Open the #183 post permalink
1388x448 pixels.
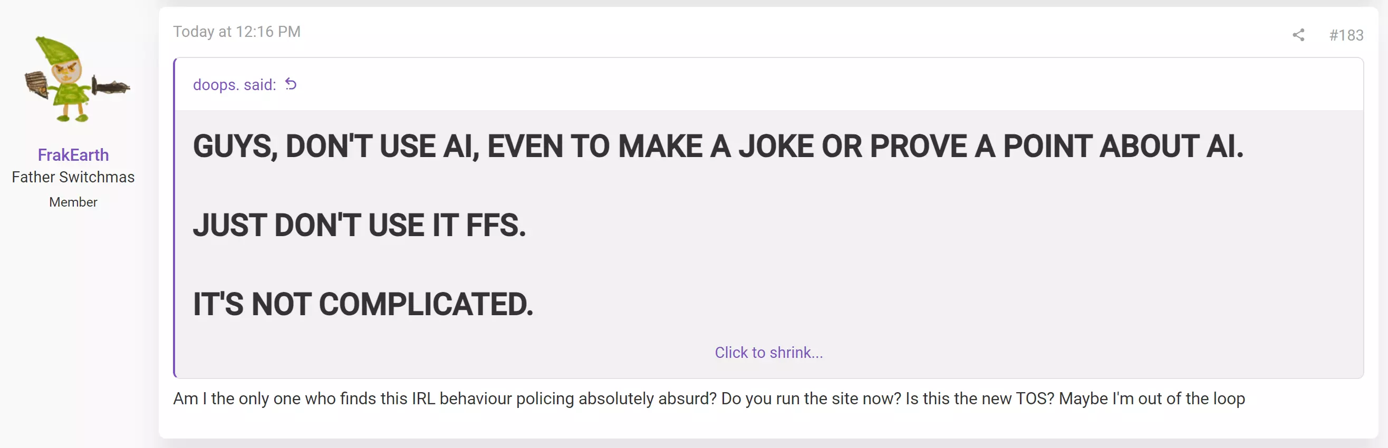(1345, 35)
